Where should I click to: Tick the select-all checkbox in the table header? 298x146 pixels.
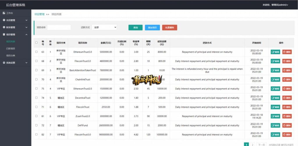(x=36, y=43)
